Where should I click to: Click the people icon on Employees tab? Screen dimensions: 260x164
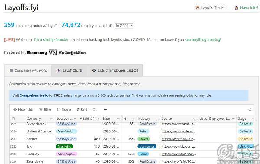[94, 70]
